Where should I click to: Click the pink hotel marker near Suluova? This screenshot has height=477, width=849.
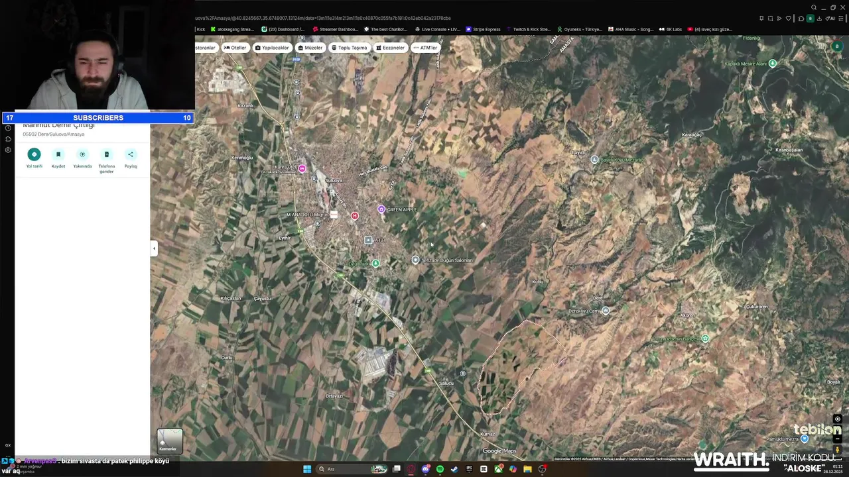point(302,169)
